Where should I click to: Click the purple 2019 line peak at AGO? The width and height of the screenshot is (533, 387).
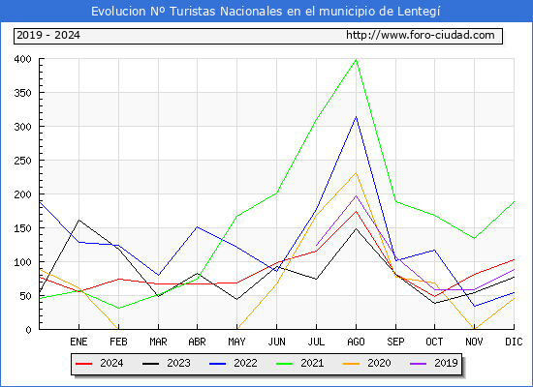pyautogui.click(x=356, y=195)
